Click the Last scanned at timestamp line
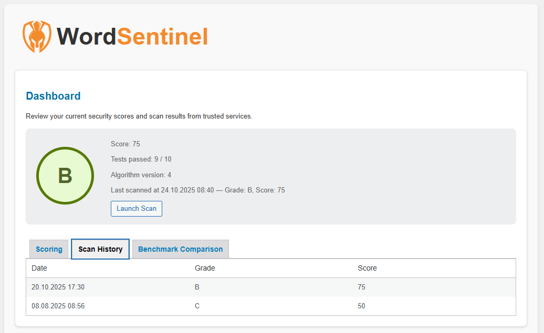This screenshot has height=333, width=544. point(197,190)
